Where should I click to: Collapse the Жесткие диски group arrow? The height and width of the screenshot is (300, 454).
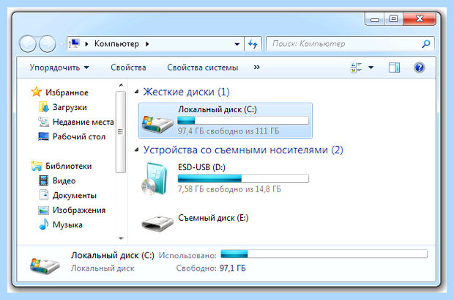pyautogui.click(x=137, y=92)
